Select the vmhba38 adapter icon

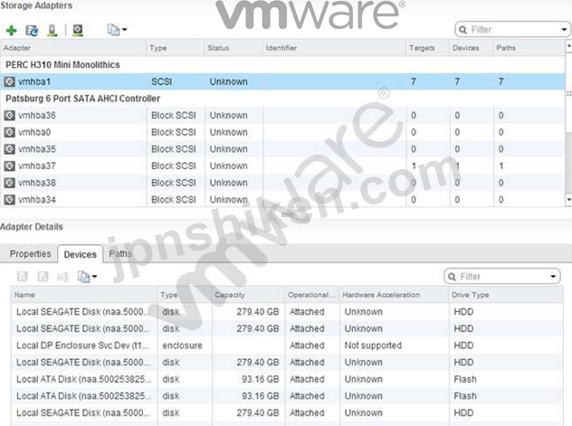9,183
